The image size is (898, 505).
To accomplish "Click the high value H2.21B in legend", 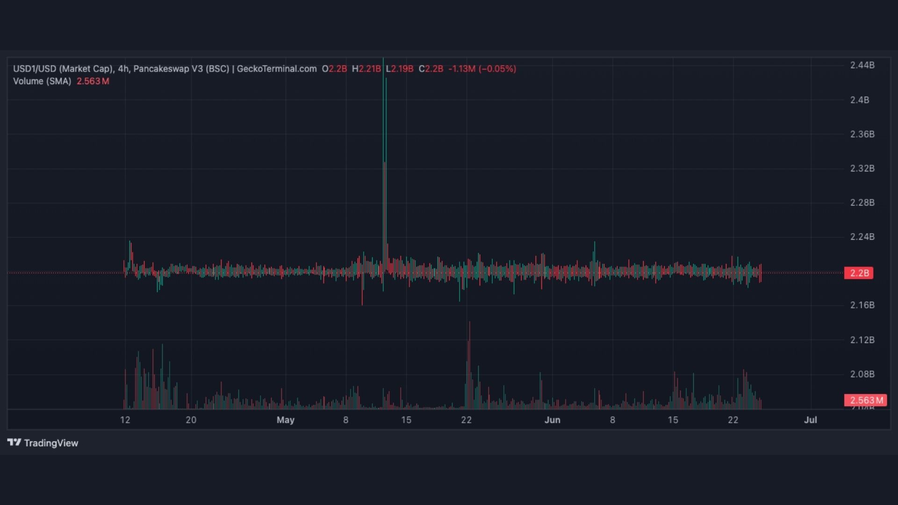I will click(x=366, y=69).
